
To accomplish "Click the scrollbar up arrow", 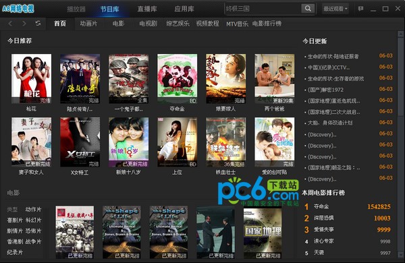I will click(400, 34).
